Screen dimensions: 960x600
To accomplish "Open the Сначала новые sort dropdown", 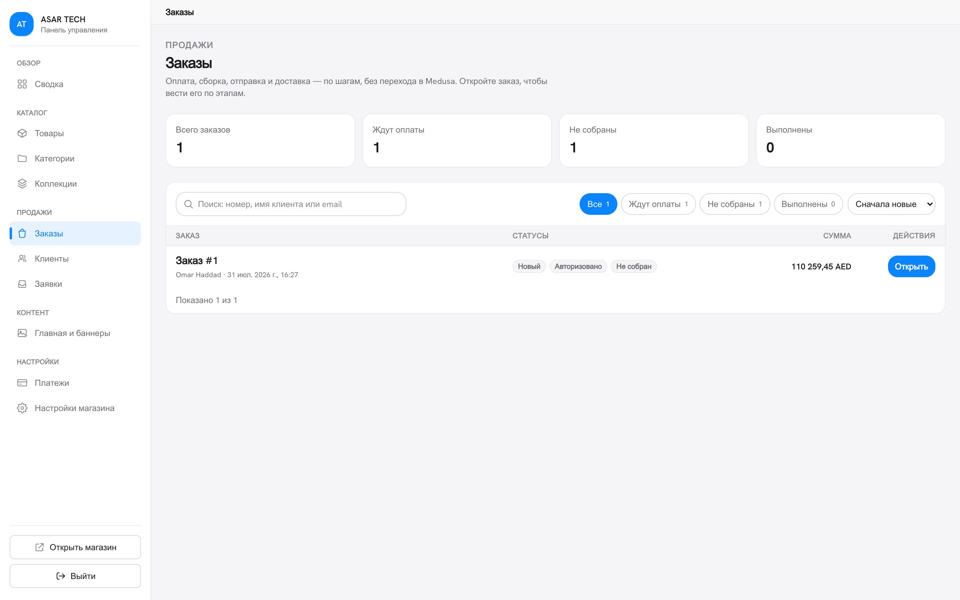I will click(x=891, y=204).
